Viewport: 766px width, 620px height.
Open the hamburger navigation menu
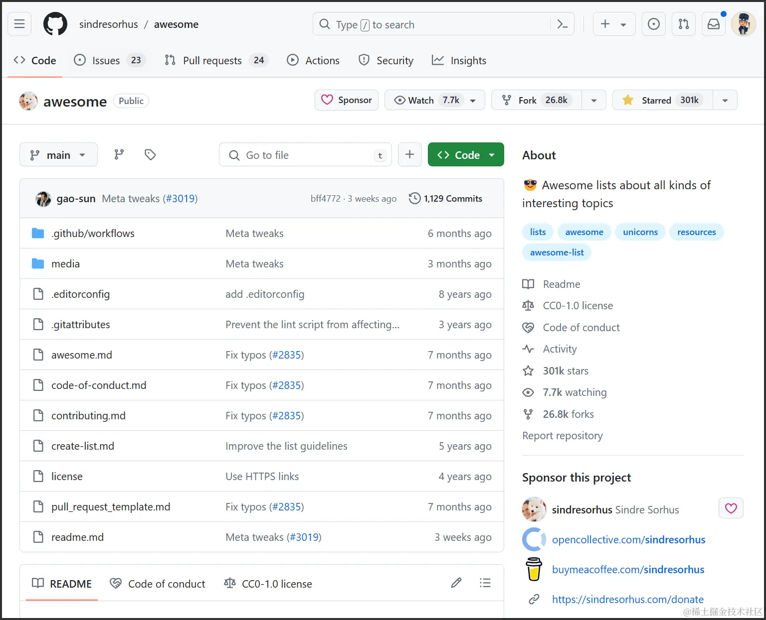coord(19,24)
